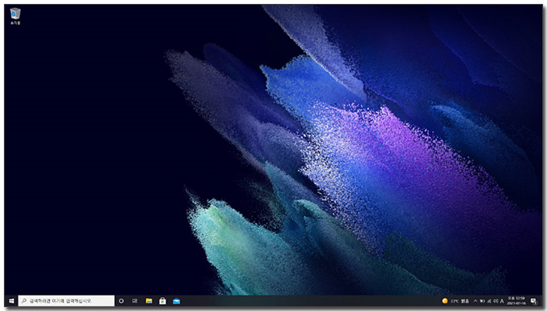Viewport: 547px width, 311px height.
Task: Open weather widget via temperature text
Action: [459, 302]
